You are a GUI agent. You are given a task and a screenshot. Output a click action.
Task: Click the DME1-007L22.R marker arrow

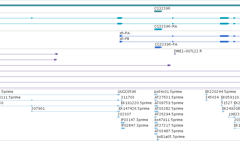tap(175, 54)
